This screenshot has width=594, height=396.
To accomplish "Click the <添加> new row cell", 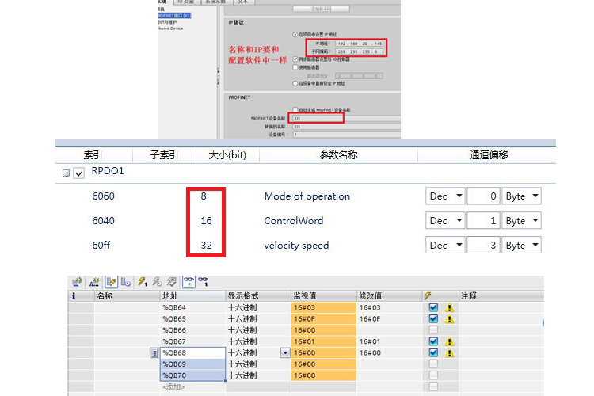I will pos(192,387).
